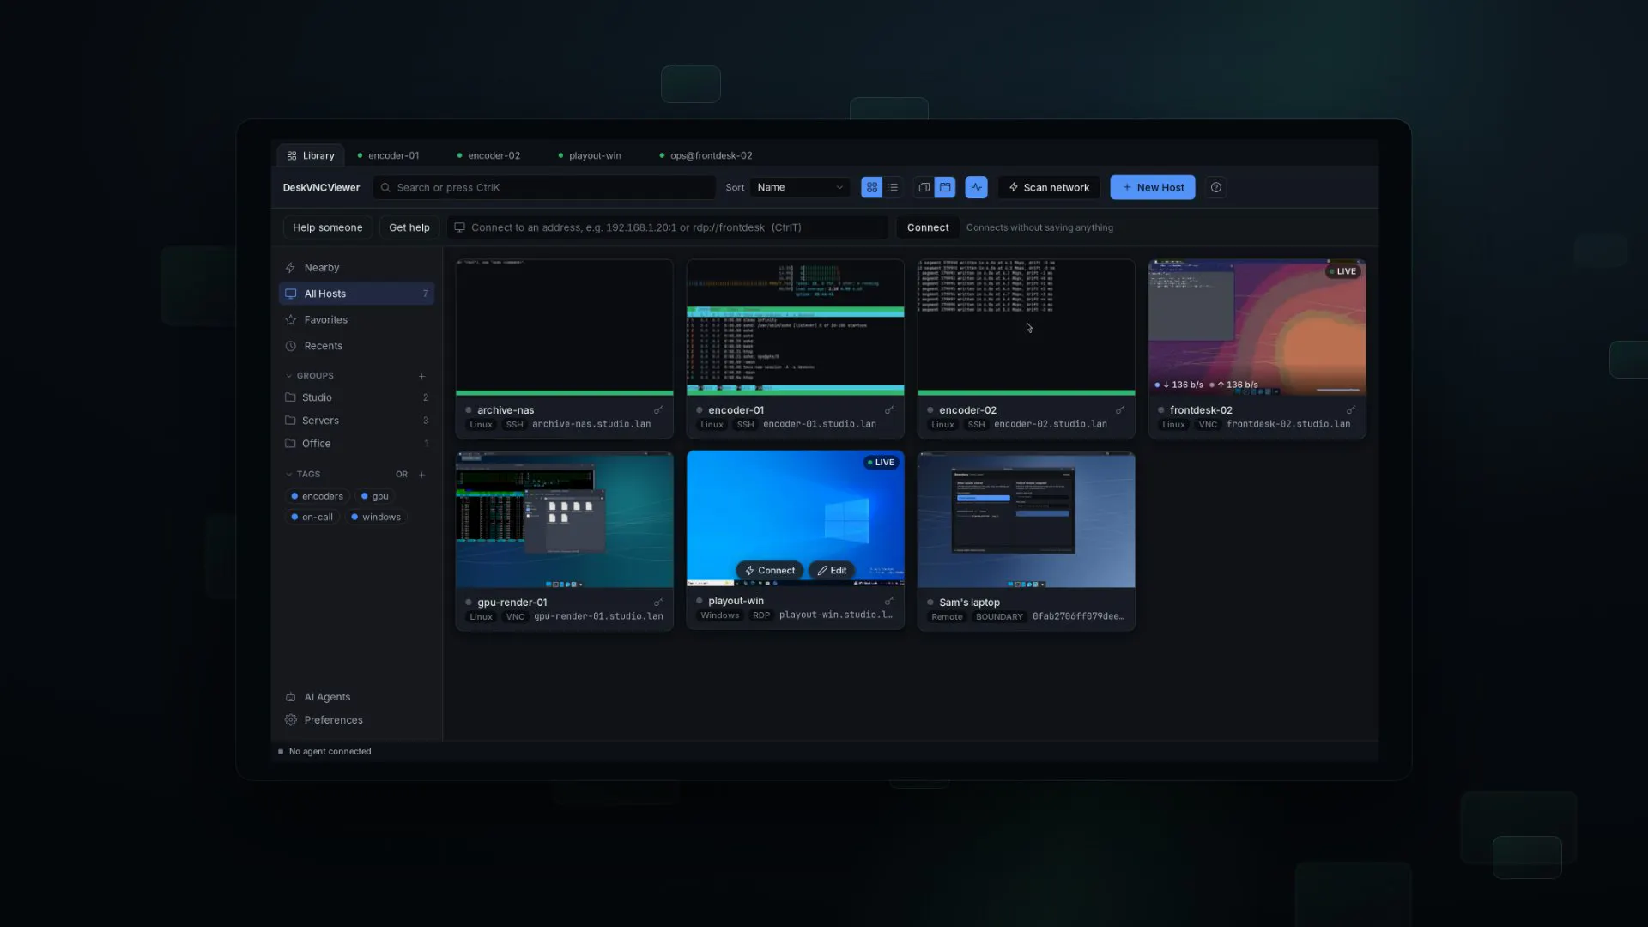Open the Servers group folder
1648x927 pixels.
(356, 421)
